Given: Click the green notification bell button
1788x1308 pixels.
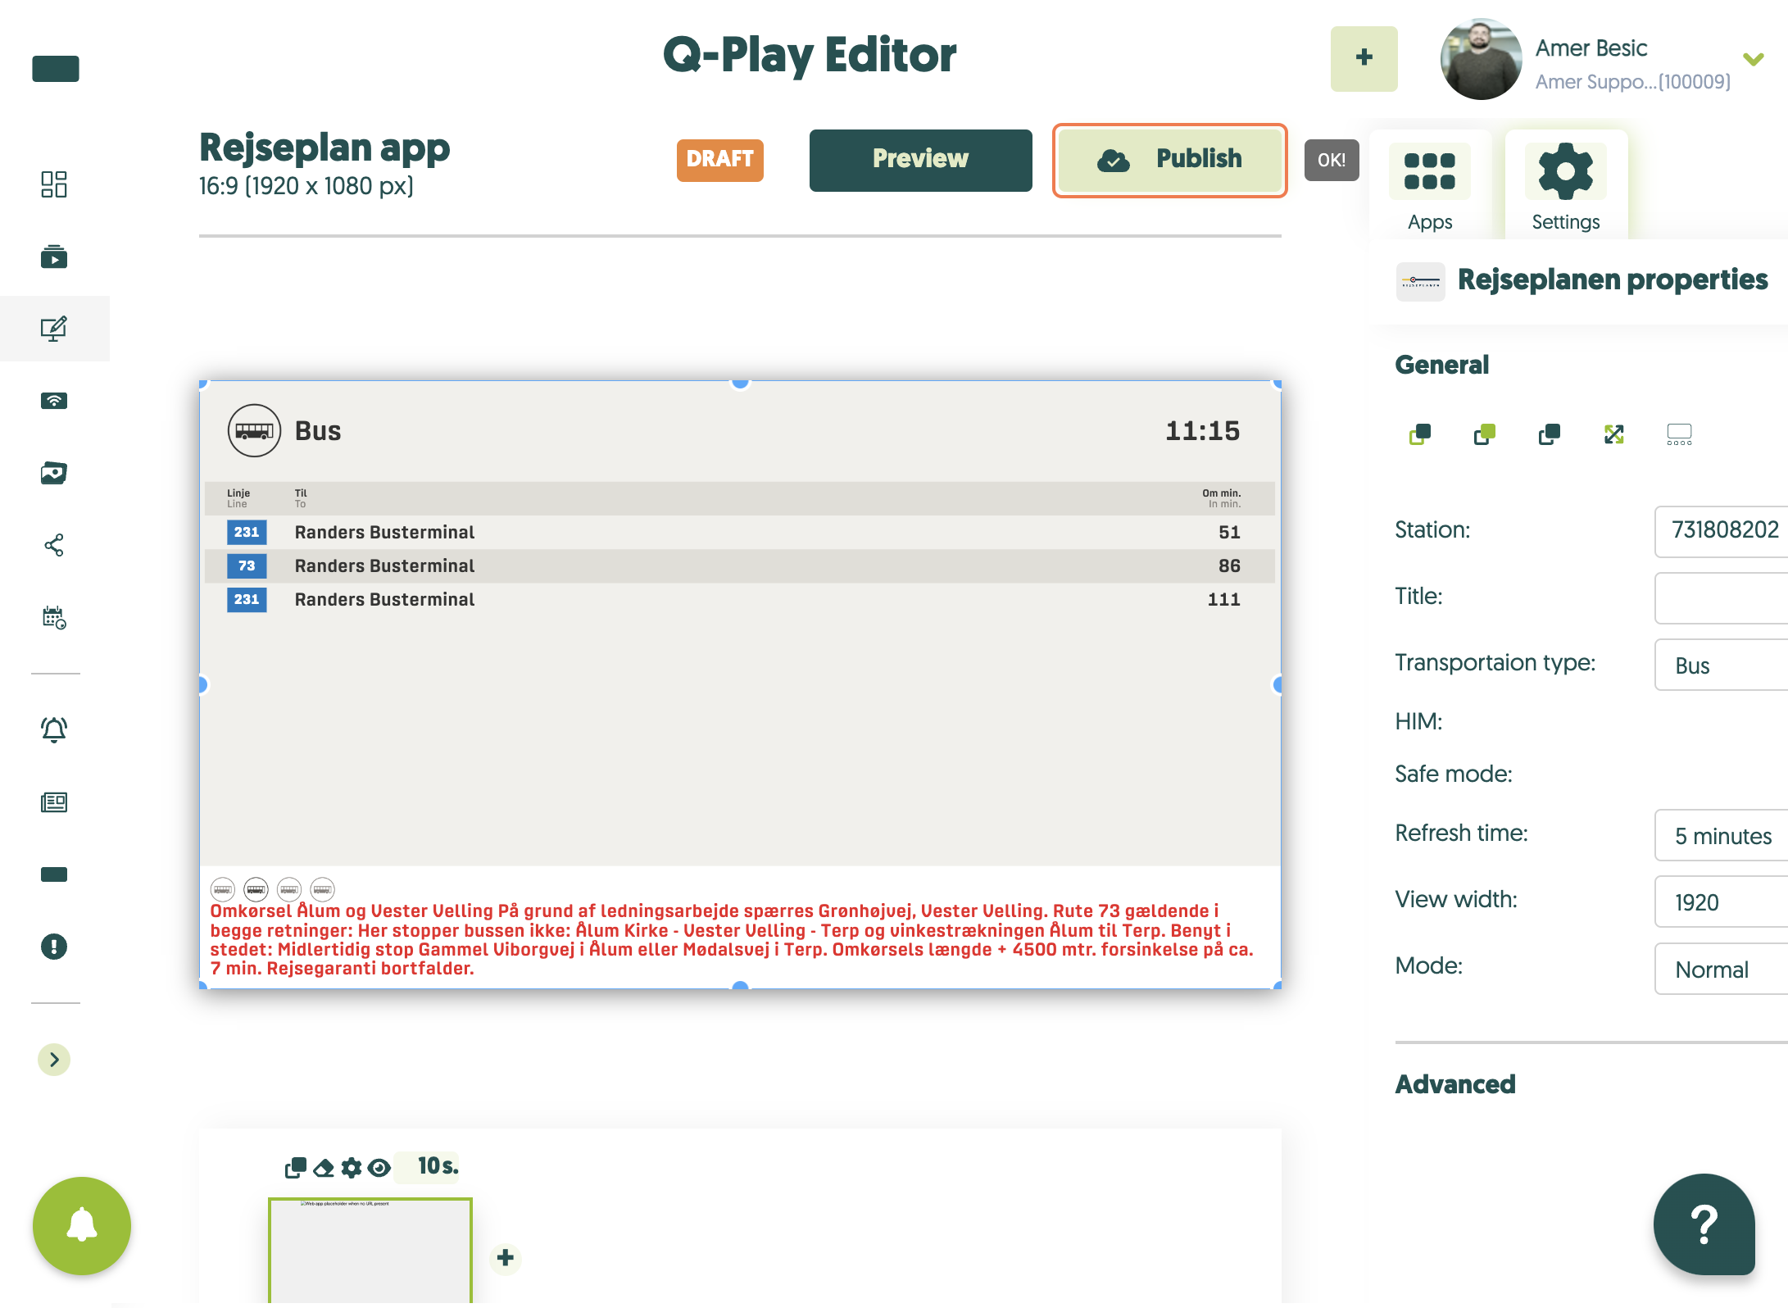Looking at the screenshot, I should [82, 1226].
